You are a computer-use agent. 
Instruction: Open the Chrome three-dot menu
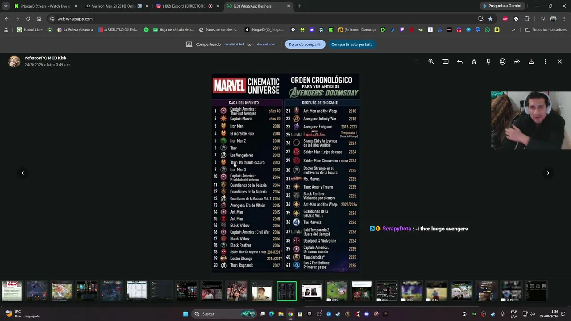pos(564,19)
